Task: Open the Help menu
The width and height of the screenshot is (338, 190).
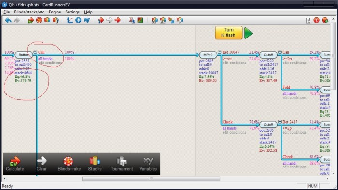Action: (88, 12)
